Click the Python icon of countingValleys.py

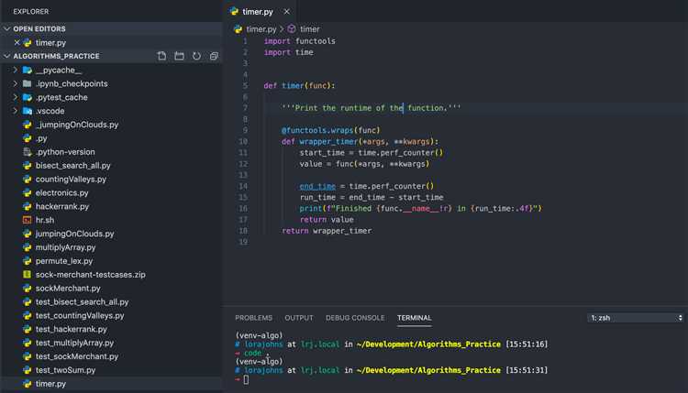pos(28,179)
